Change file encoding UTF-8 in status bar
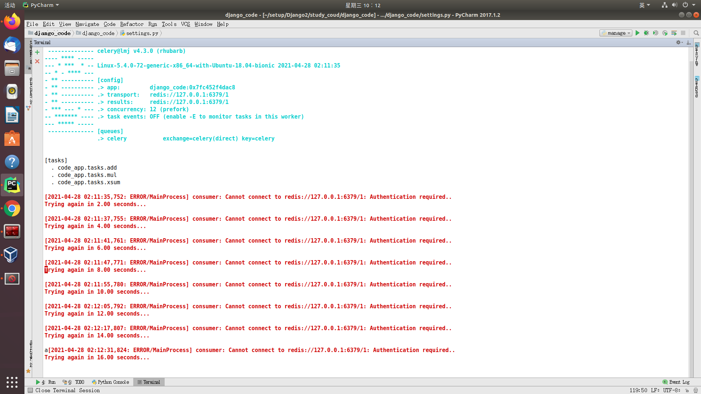701x394 pixels. (672, 390)
